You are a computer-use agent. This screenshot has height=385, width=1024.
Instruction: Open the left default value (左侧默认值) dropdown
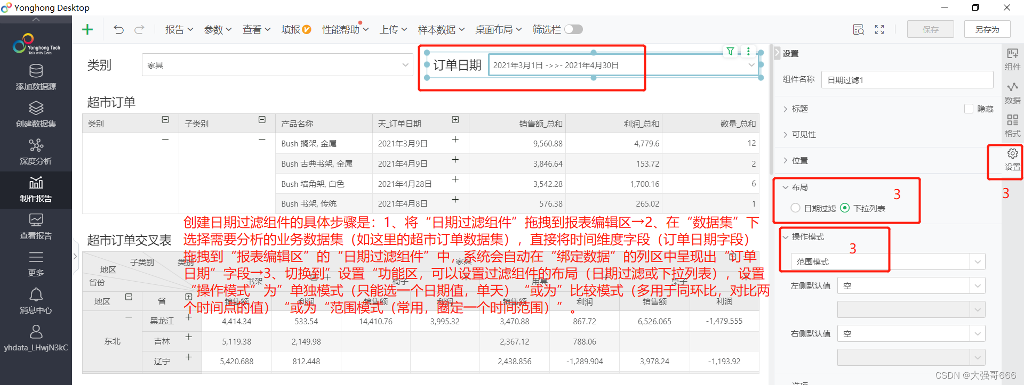(x=911, y=286)
